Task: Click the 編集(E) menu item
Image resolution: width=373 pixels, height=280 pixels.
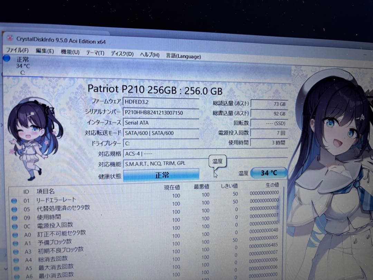Action: (44, 52)
